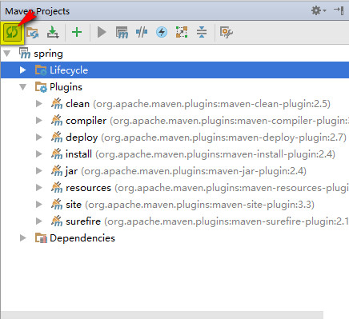The width and height of the screenshot is (349, 319).
Task: Click the compiler plugin's Maven icon
Action: (57, 121)
